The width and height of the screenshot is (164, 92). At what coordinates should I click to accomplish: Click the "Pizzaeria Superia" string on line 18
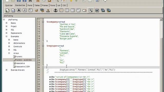[69, 36]
